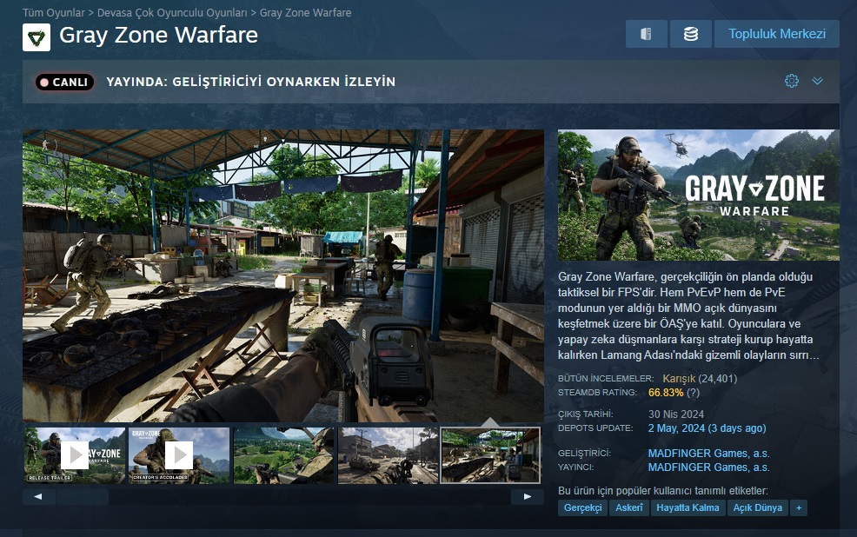Collapse the live broadcast section chevron
The height and width of the screenshot is (537, 857).
click(x=817, y=81)
